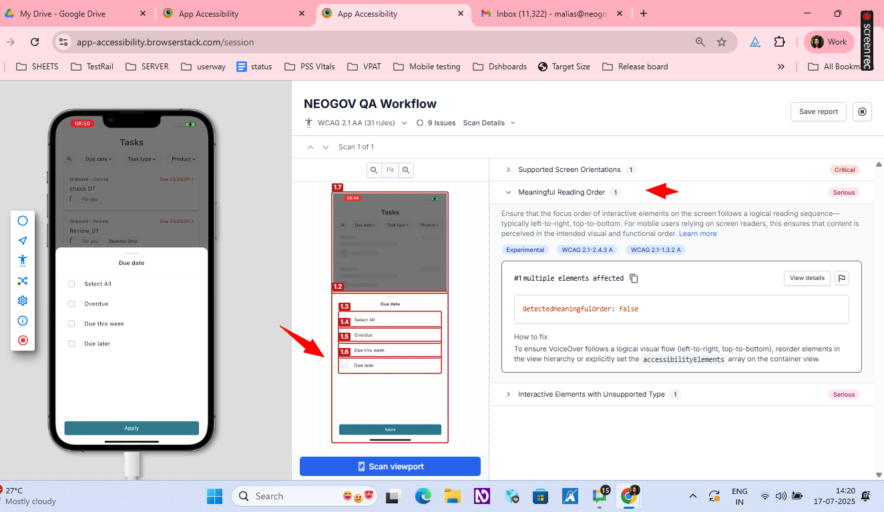This screenshot has width=884, height=512.
Task: Click the Scan viewport button
Action: tap(390, 467)
